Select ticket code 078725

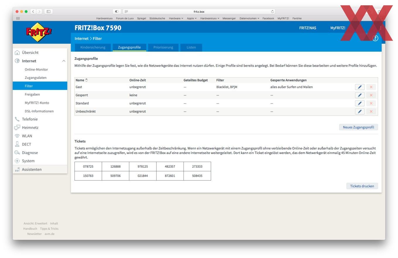(88, 167)
